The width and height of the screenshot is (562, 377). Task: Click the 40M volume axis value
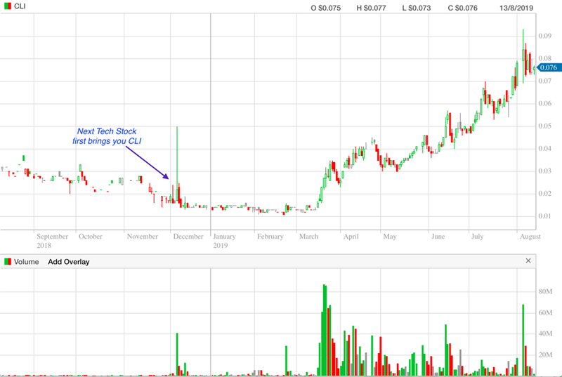point(545,333)
